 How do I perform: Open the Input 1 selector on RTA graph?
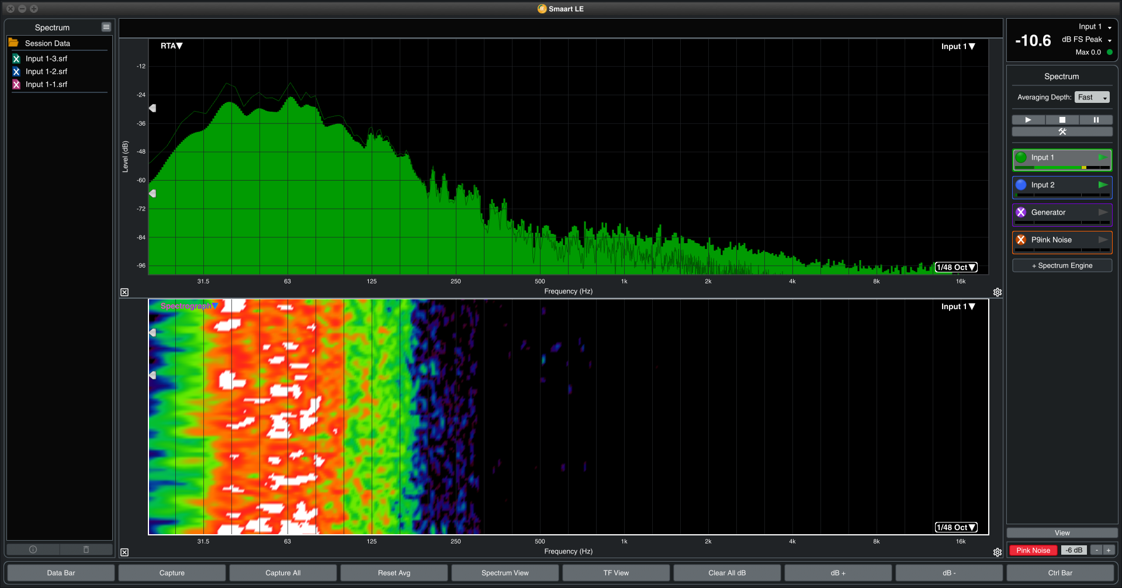[958, 46]
